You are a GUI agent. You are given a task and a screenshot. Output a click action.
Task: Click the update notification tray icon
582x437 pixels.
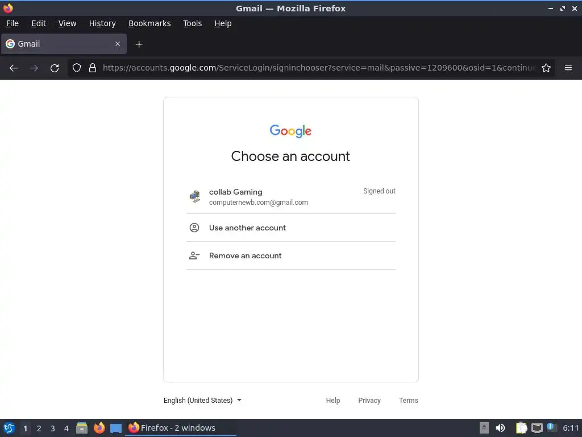(x=551, y=427)
